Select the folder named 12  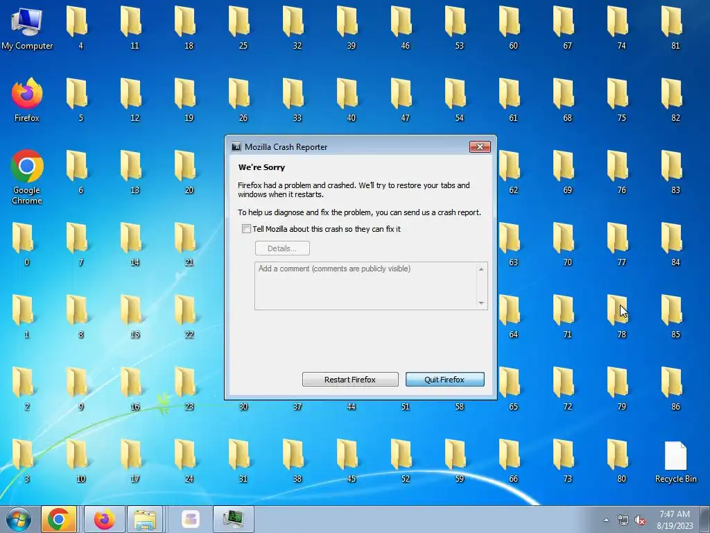[x=132, y=100]
